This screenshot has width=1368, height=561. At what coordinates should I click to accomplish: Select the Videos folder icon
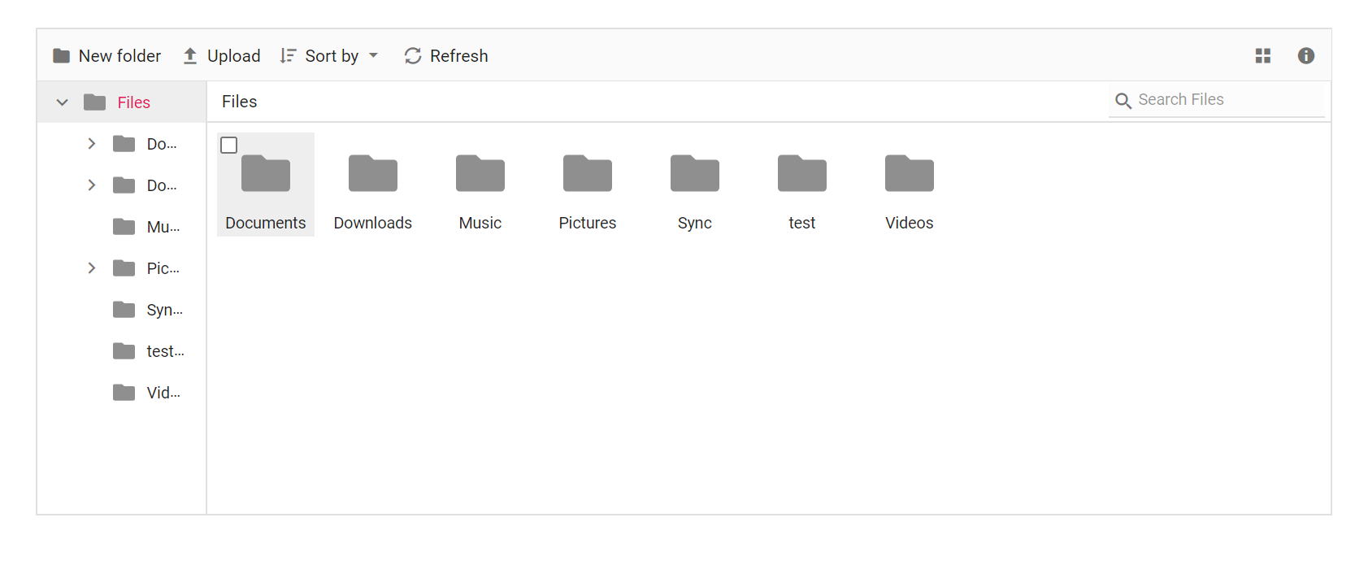[x=910, y=173]
